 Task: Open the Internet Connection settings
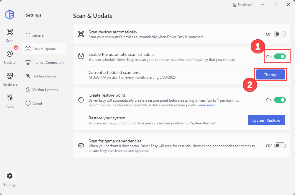click(48, 63)
